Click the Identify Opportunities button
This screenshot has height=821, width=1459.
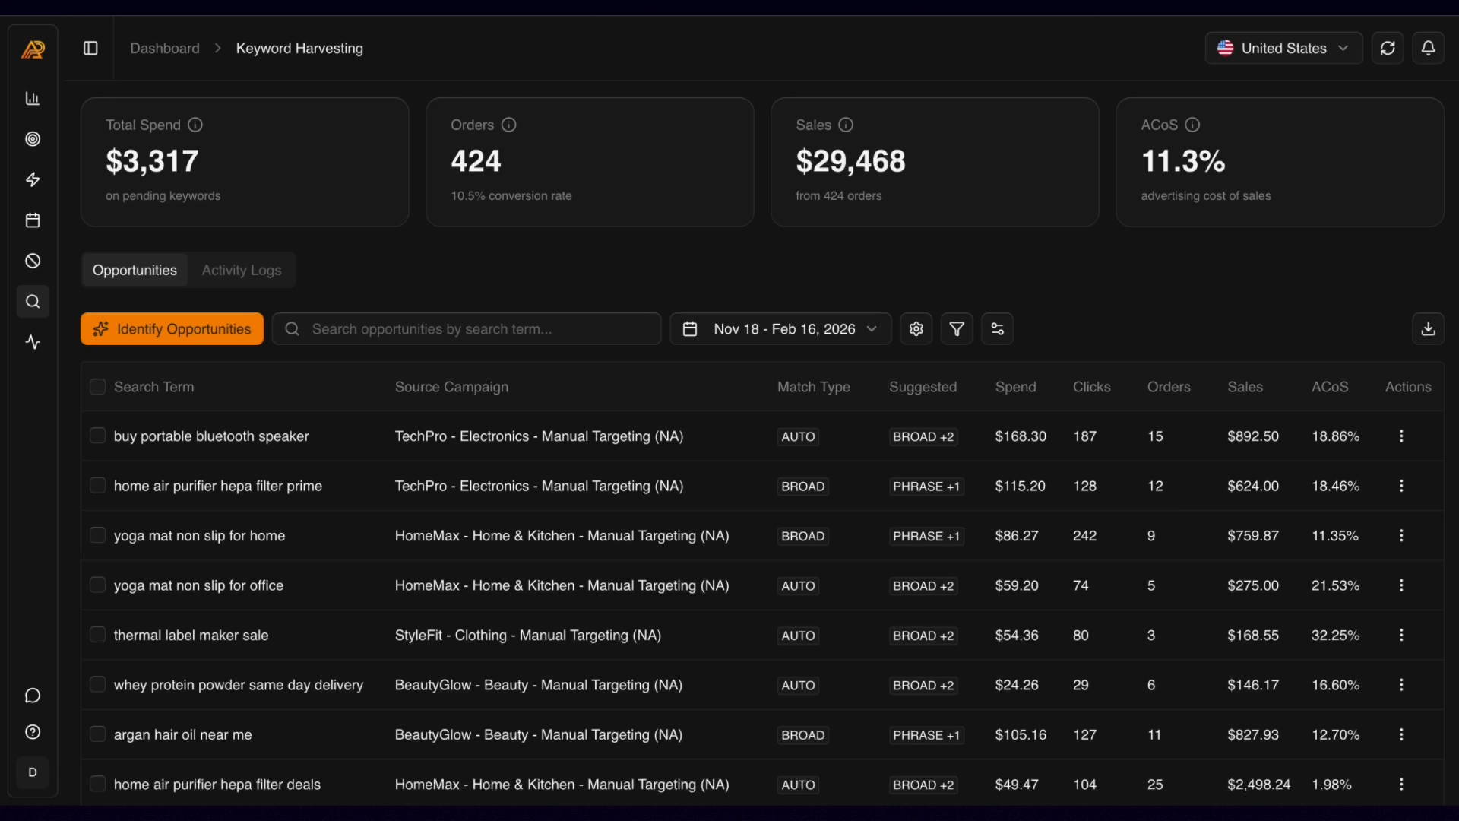pyautogui.click(x=172, y=329)
